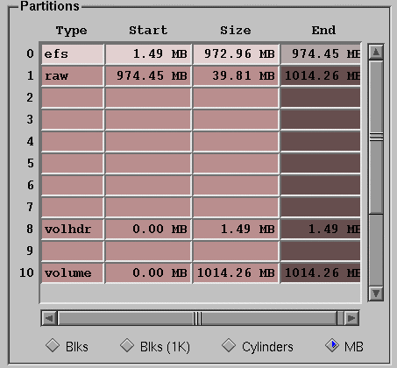Viewport: 397px width, 368px height.
Task: Click the vertical scrollbar thumb grip
Action: [x=376, y=137]
